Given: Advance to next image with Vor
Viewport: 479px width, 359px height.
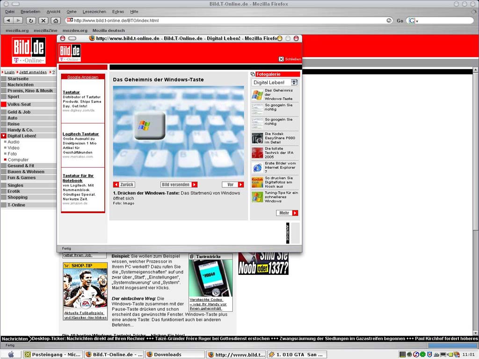Looking at the screenshot, I should [233, 184].
